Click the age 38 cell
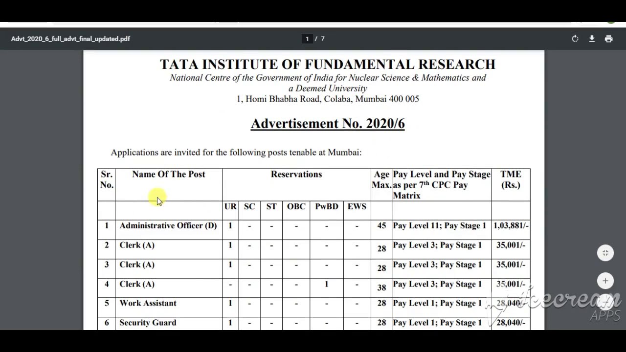626x352 pixels. (x=381, y=287)
